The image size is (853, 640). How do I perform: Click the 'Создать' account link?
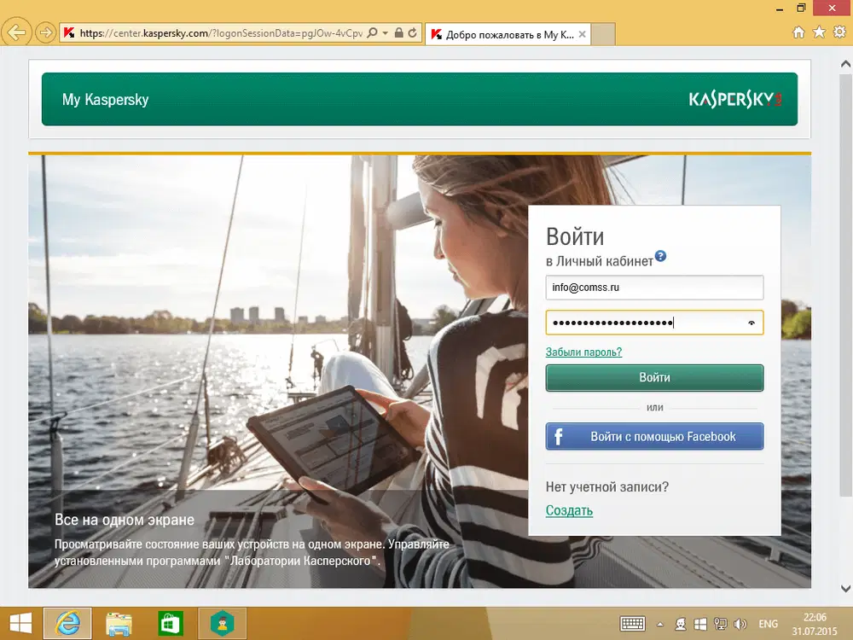point(569,510)
